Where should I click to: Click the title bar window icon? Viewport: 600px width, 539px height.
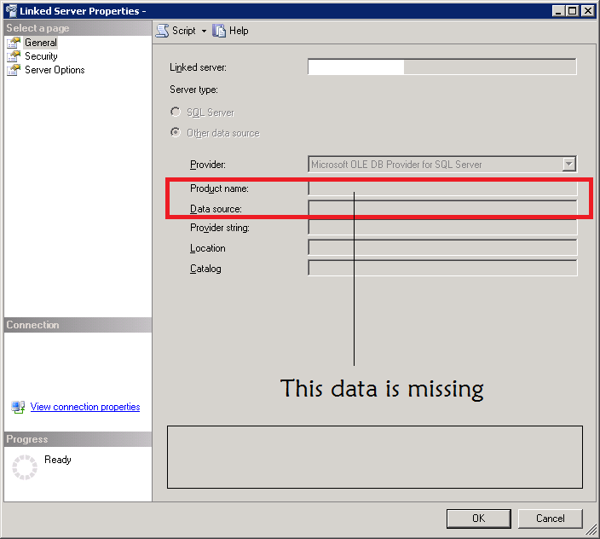[9, 11]
